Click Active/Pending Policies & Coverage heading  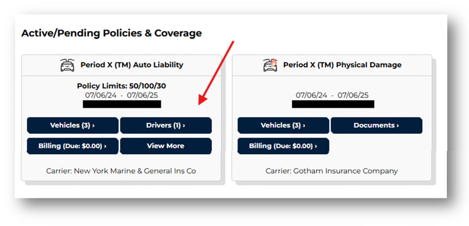(x=112, y=33)
